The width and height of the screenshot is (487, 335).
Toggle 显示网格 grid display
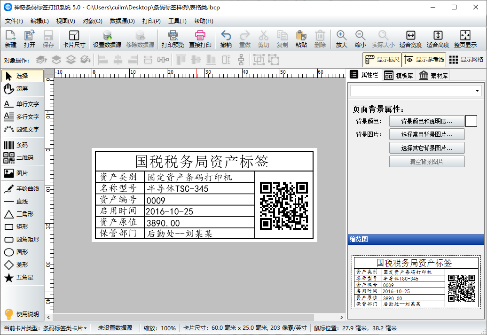tap(466, 60)
